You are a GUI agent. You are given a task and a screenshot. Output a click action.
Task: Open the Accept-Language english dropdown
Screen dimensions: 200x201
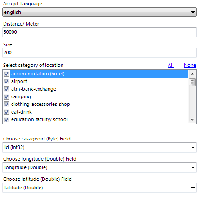click(x=99, y=12)
